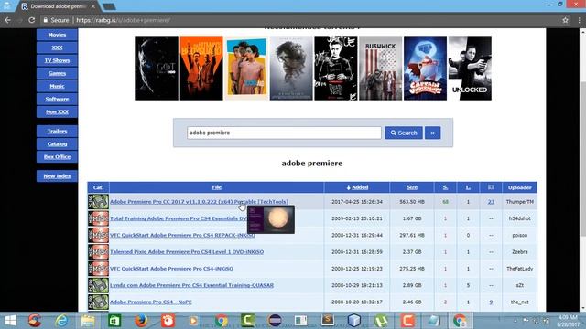The image size is (586, 329).
Task: Click the category icon for Adobe Premiere Pro CC 2017 row
Action: point(98,202)
